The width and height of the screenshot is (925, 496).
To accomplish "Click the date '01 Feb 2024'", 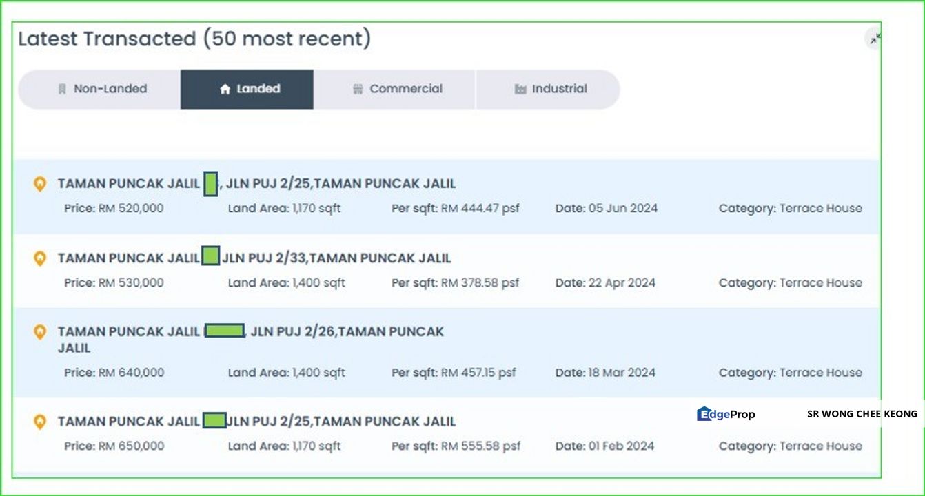I will coord(621,446).
